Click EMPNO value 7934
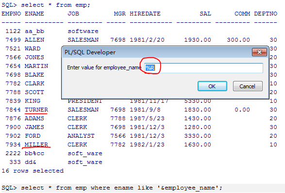The width and height of the screenshot is (285, 193). tap(13, 145)
